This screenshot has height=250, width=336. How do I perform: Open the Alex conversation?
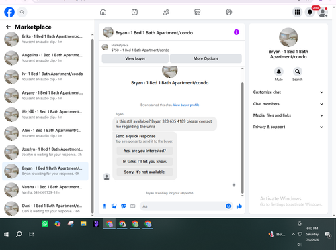coord(45,133)
